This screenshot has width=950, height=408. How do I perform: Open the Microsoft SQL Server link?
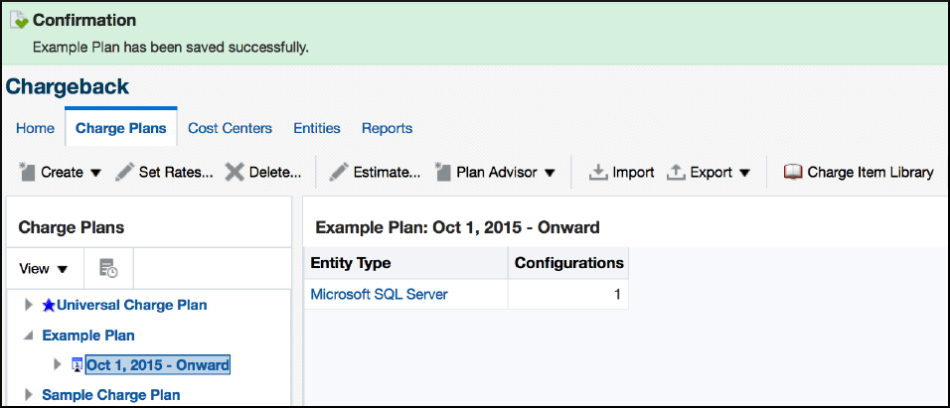click(379, 294)
